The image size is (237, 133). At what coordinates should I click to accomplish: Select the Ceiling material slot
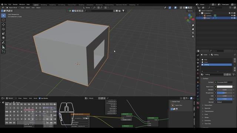tap(216, 65)
